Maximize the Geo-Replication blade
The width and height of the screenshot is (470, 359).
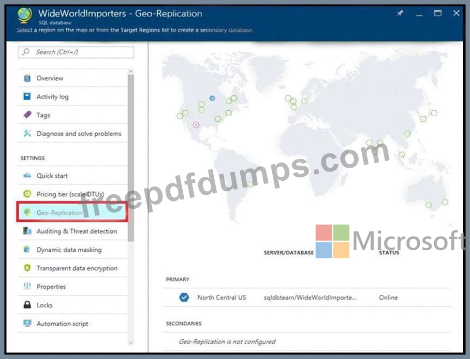tap(438, 13)
